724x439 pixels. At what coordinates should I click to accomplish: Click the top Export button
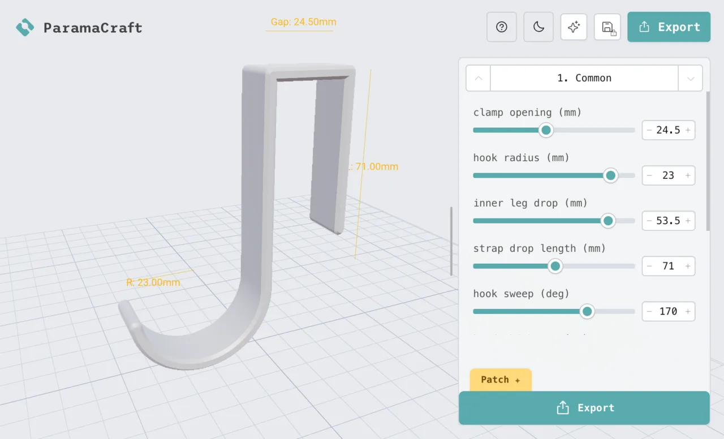tap(669, 27)
